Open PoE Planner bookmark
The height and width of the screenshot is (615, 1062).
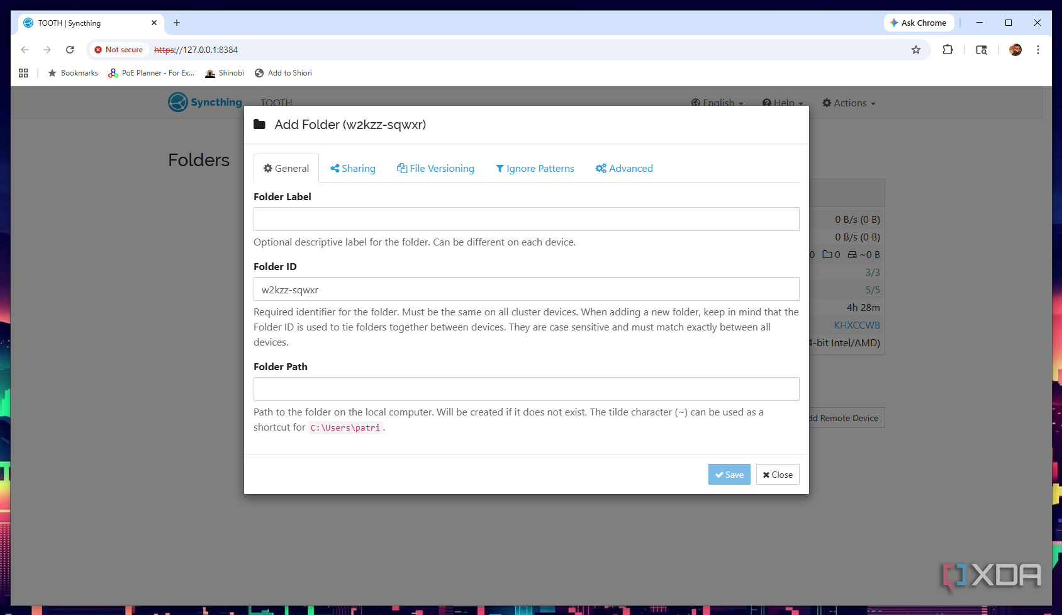[x=151, y=73]
